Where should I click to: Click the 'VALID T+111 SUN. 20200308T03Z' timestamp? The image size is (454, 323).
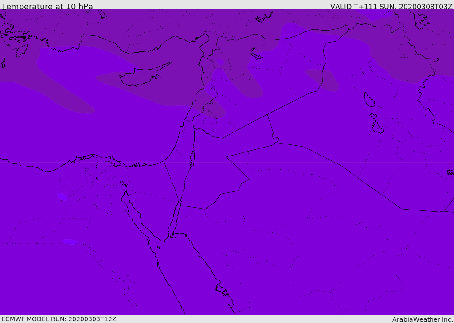[x=391, y=7]
